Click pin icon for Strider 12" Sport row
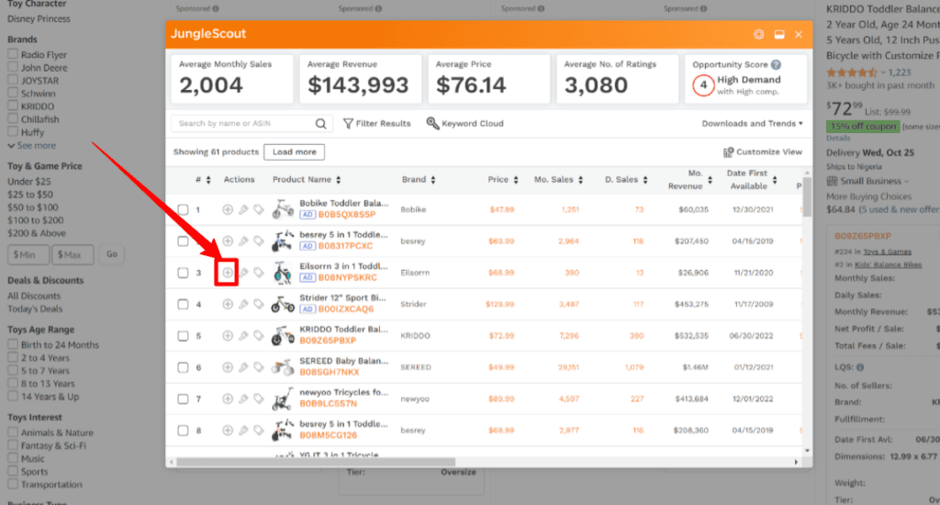The width and height of the screenshot is (940, 505). click(243, 304)
